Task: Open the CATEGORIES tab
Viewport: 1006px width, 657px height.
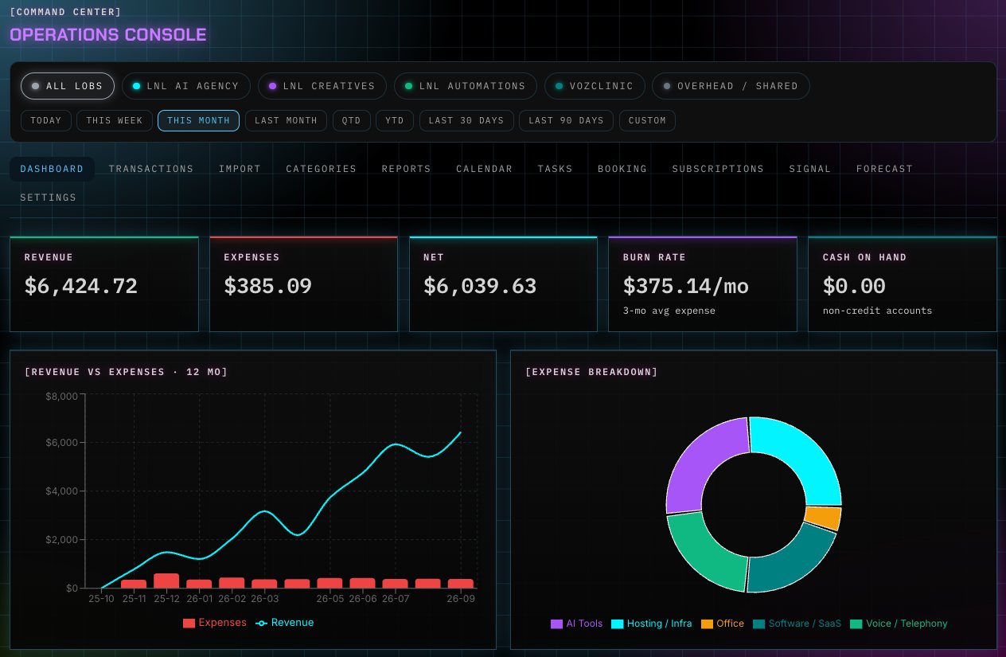Action: (322, 169)
